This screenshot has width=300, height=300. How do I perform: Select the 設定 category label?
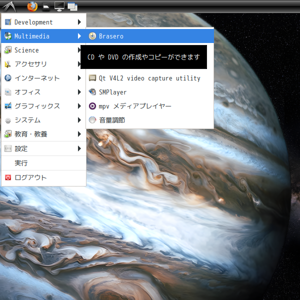tap(21, 148)
